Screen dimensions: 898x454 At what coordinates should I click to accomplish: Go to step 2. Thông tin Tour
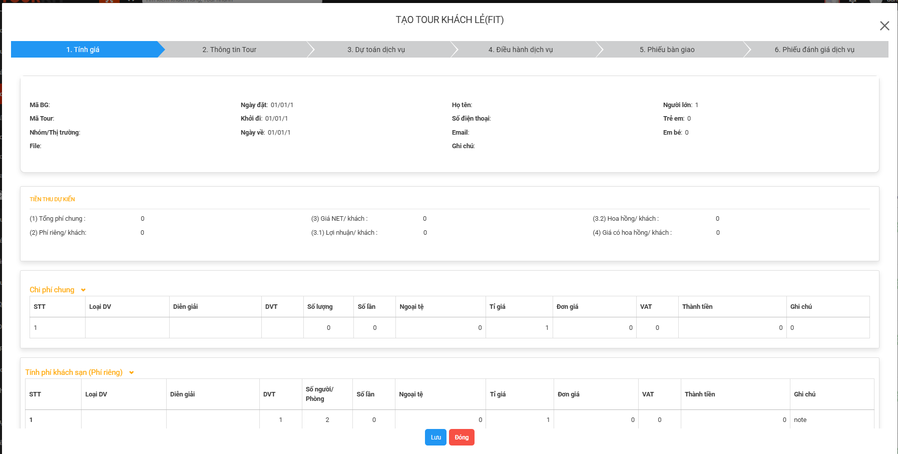[229, 50]
